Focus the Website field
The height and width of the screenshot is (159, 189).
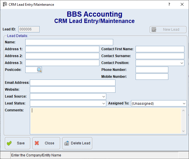tap(73, 90)
